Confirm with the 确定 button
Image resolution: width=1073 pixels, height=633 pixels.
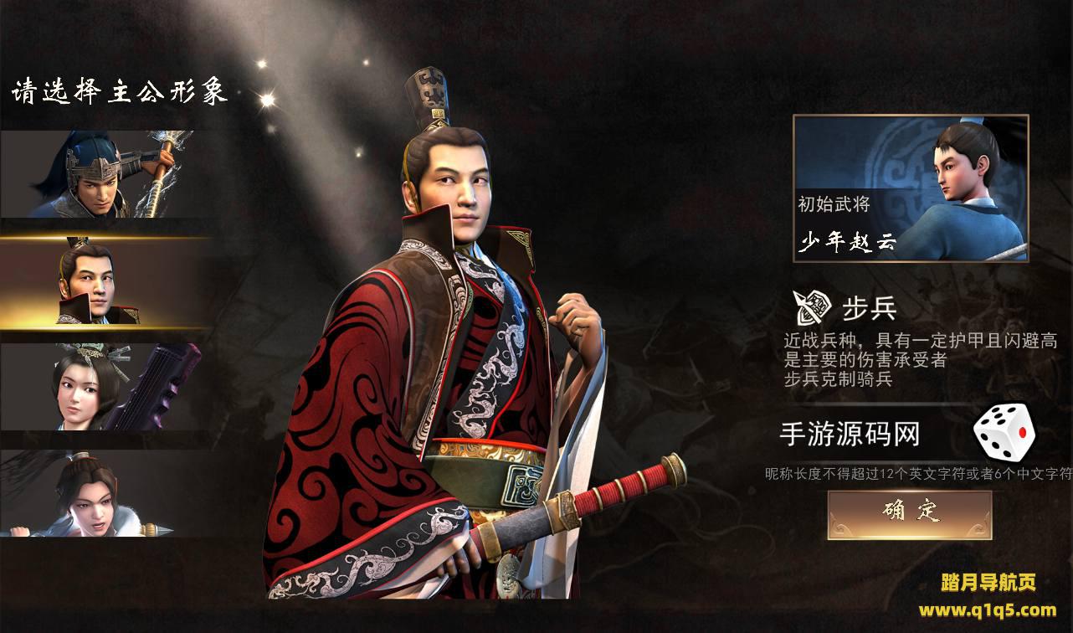(910, 514)
